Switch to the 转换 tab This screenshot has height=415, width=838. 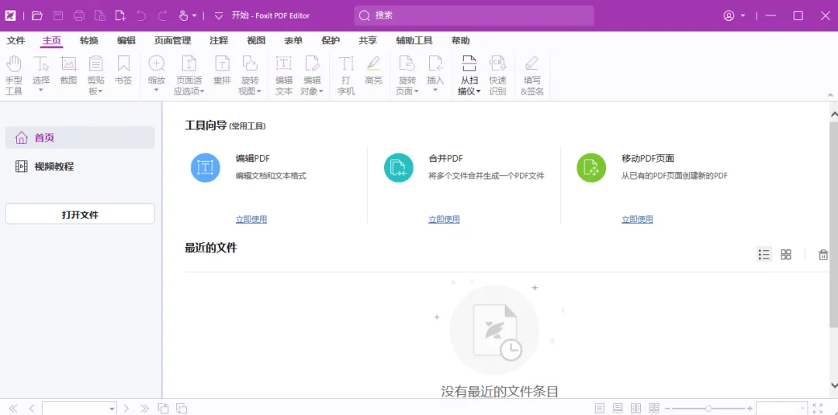pos(88,40)
